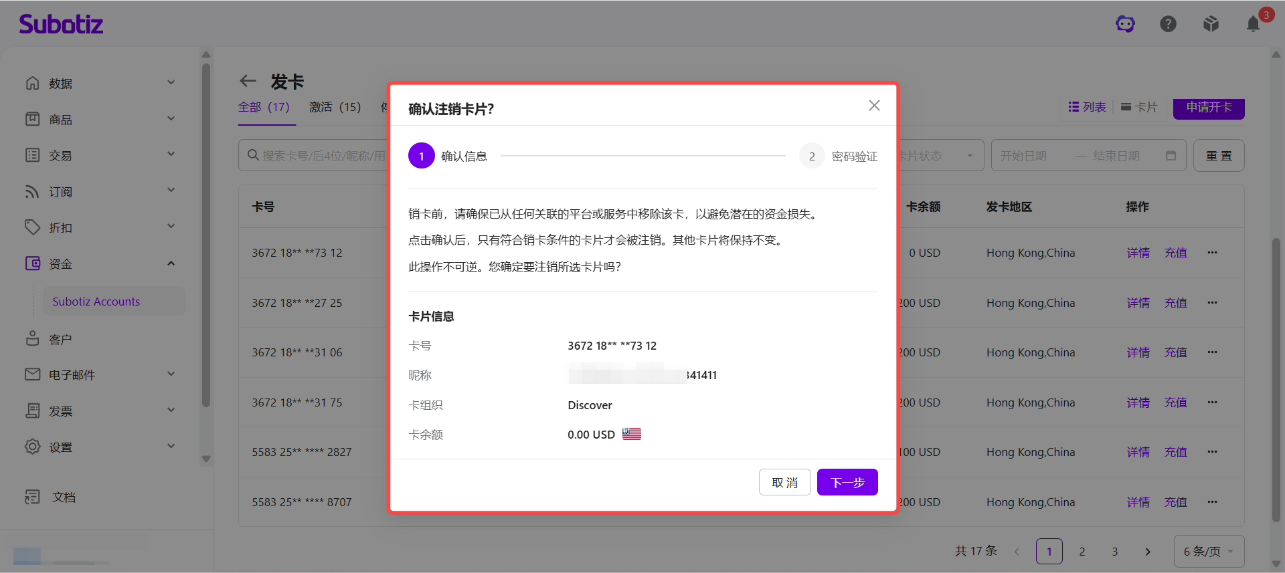
Task: Collapse the 资金 menu chevron
Action: coord(171,263)
